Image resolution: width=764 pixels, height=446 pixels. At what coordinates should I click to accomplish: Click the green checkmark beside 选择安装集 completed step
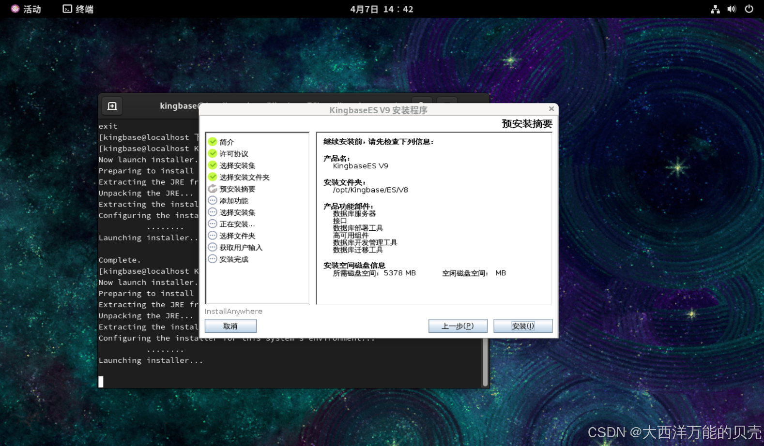213,165
